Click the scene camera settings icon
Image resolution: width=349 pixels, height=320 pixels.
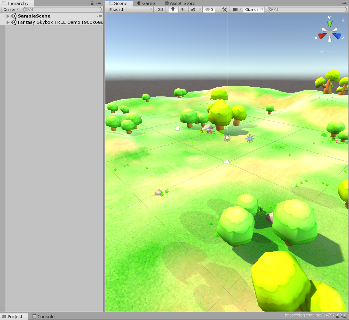235,10
